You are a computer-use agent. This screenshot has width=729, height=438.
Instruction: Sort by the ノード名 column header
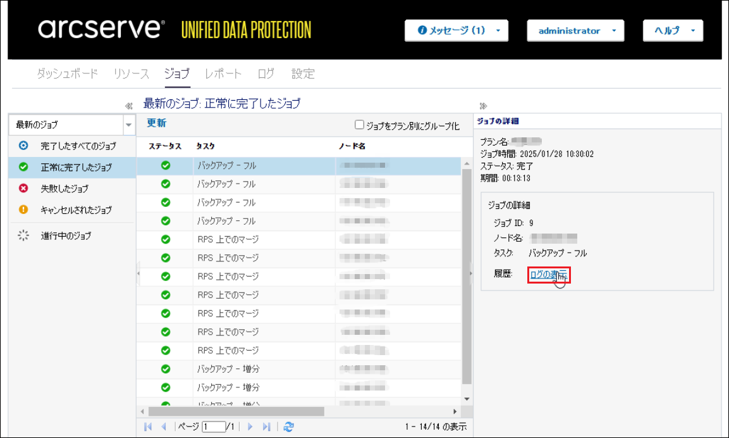tap(352, 146)
